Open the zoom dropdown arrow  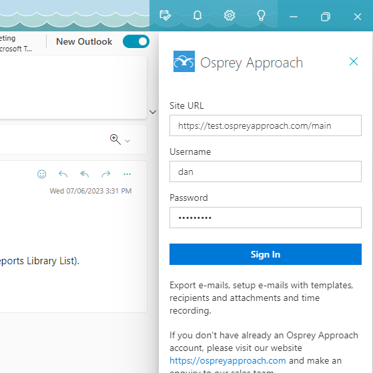[x=127, y=141]
